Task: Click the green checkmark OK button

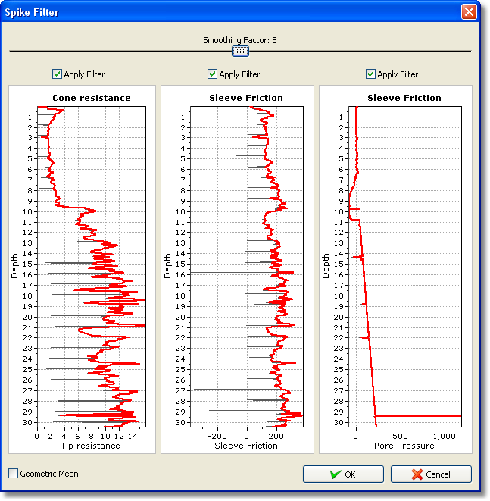Action: pyautogui.click(x=342, y=474)
